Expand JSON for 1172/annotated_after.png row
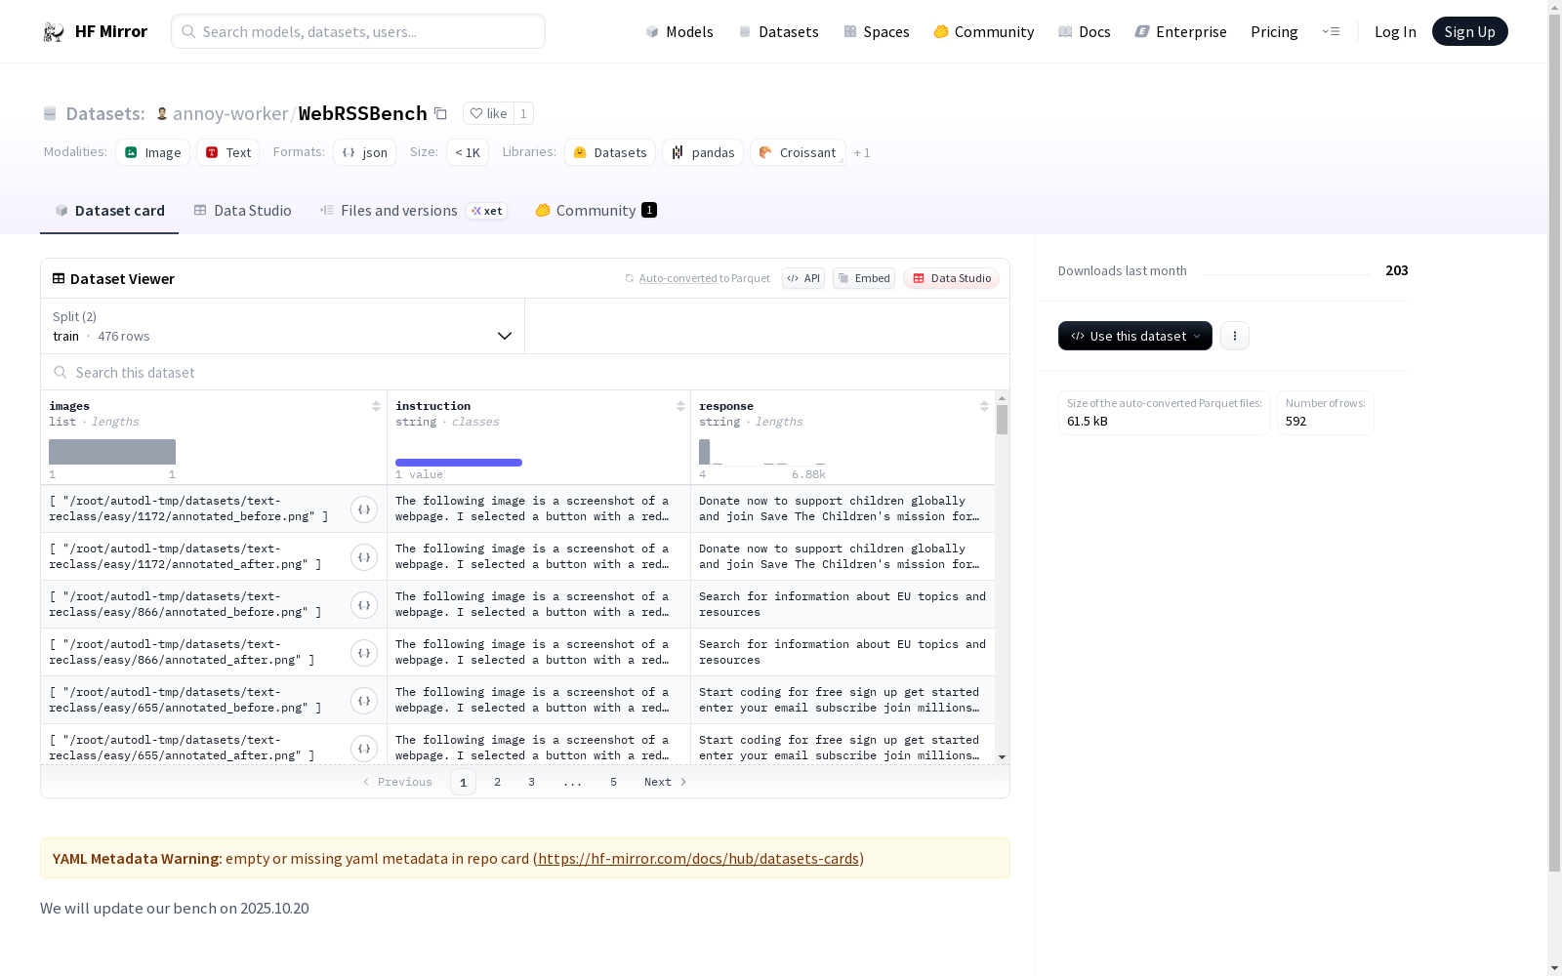 (x=364, y=557)
